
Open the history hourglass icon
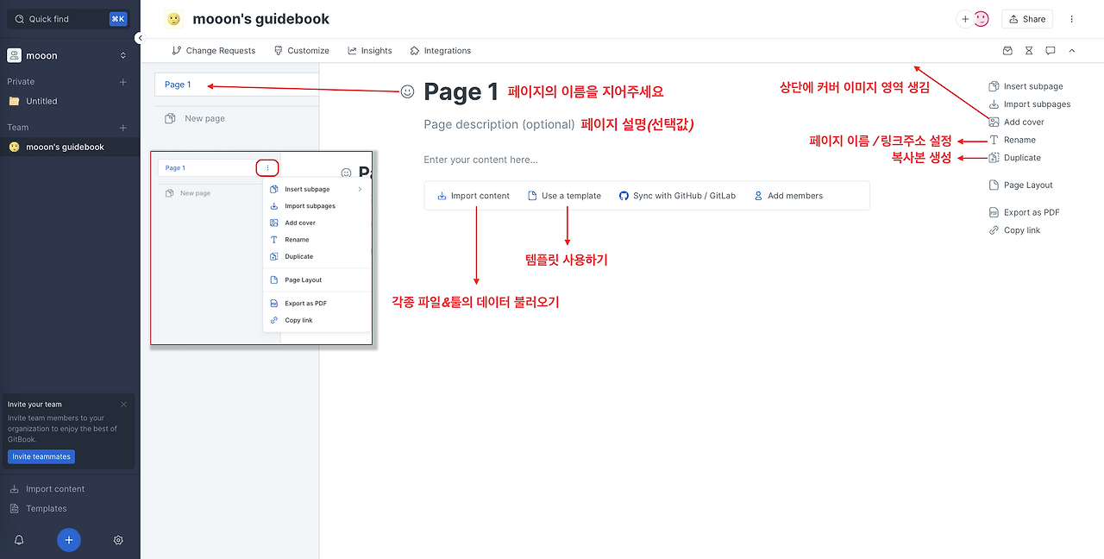click(1029, 51)
